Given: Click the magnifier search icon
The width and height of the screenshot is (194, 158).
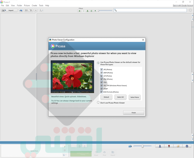Looking at the screenshot, I should tap(115, 10).
